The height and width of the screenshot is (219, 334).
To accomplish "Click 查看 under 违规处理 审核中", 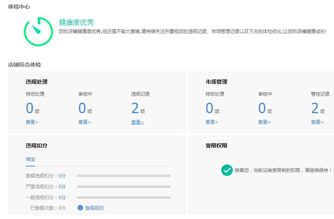I will coord(84,122).
